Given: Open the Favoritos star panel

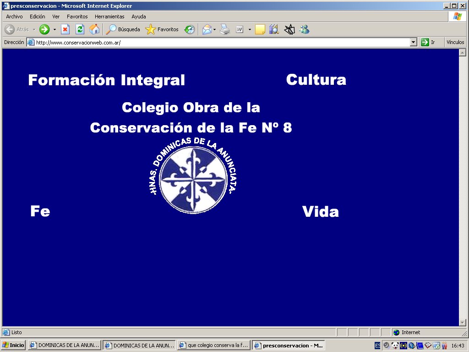Looking at the screenshot, I should click(162, 29).
